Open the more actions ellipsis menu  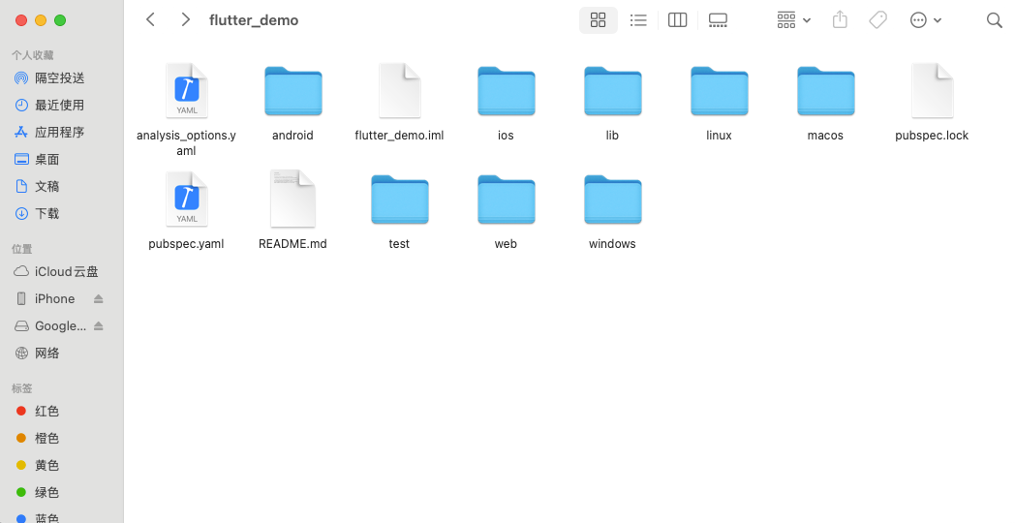pyautogui.click(x=926, y=20)
